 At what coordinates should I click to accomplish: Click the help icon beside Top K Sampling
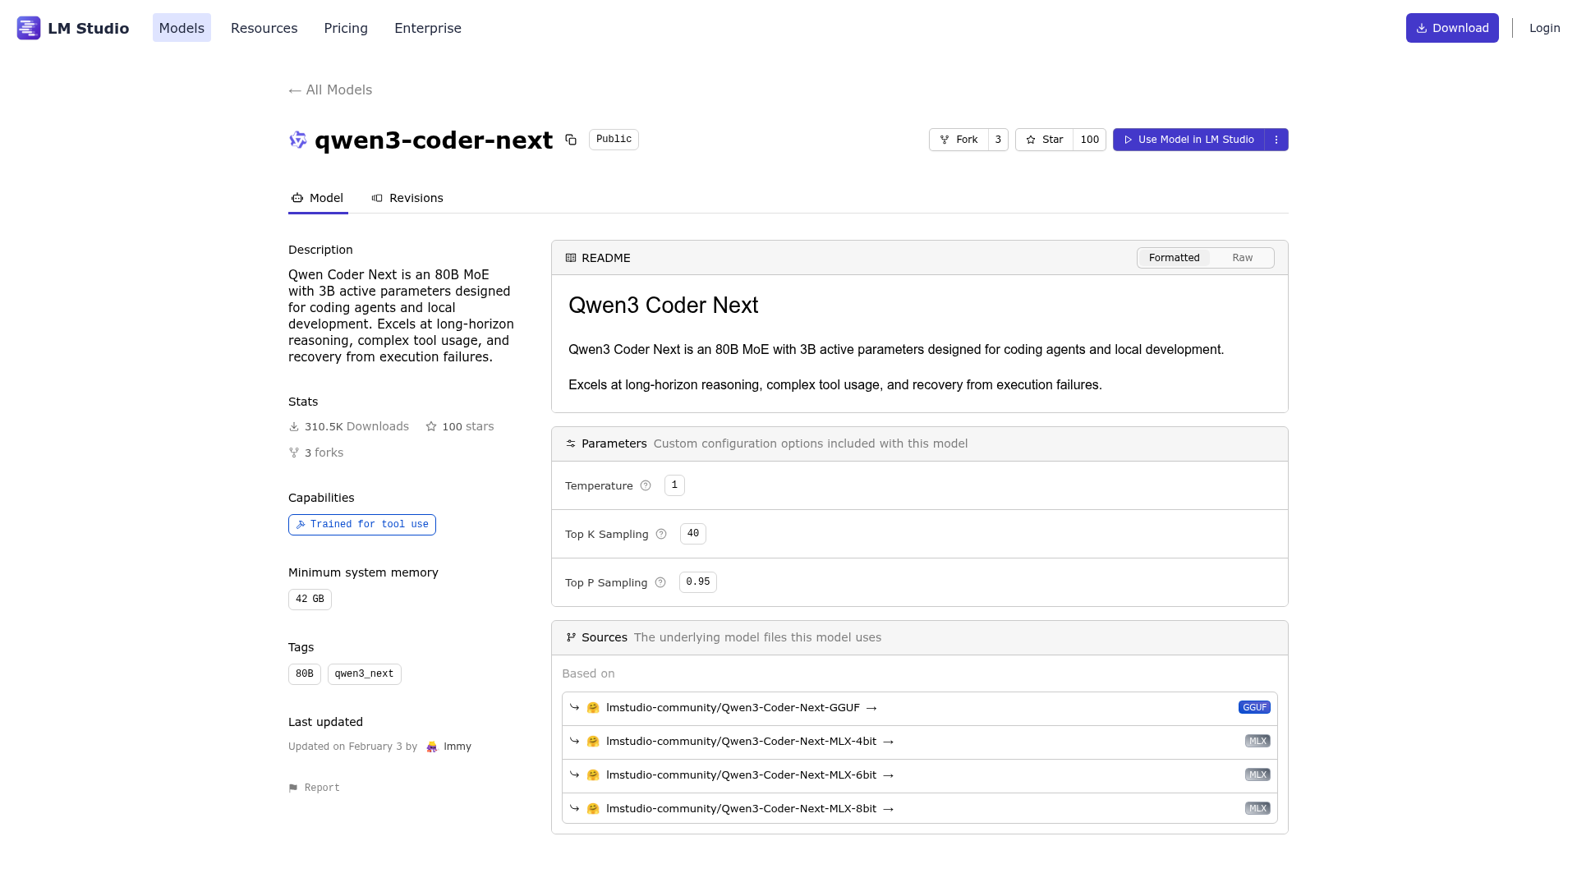coord(661,534)
